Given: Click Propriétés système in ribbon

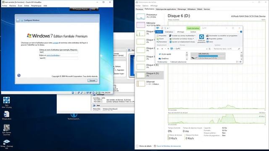Looking at the screenshot, I should (x=214, y=39).
